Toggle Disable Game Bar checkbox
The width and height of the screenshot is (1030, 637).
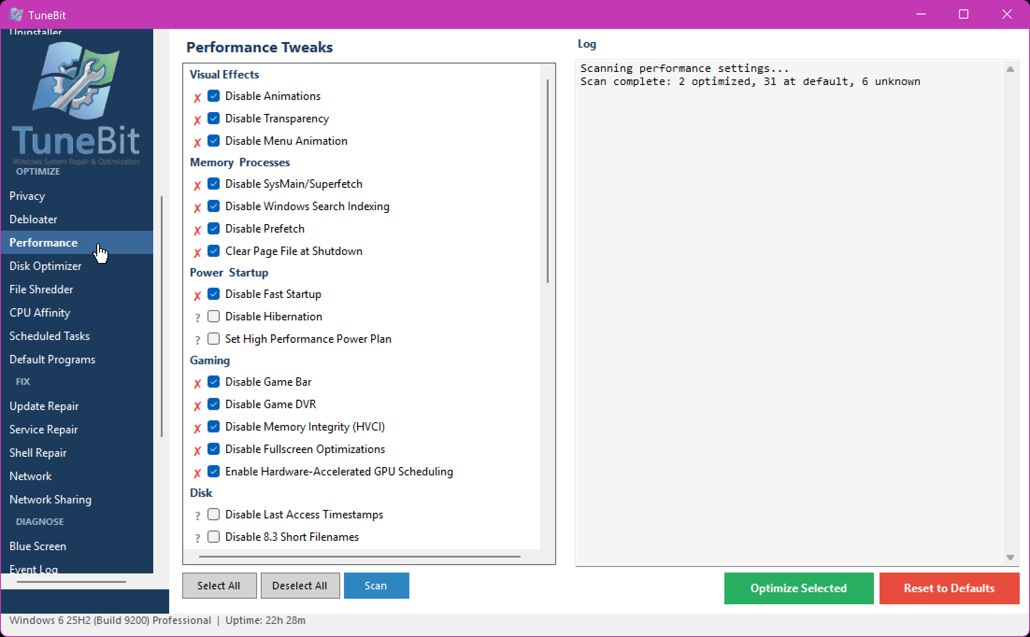coord(214,382)
